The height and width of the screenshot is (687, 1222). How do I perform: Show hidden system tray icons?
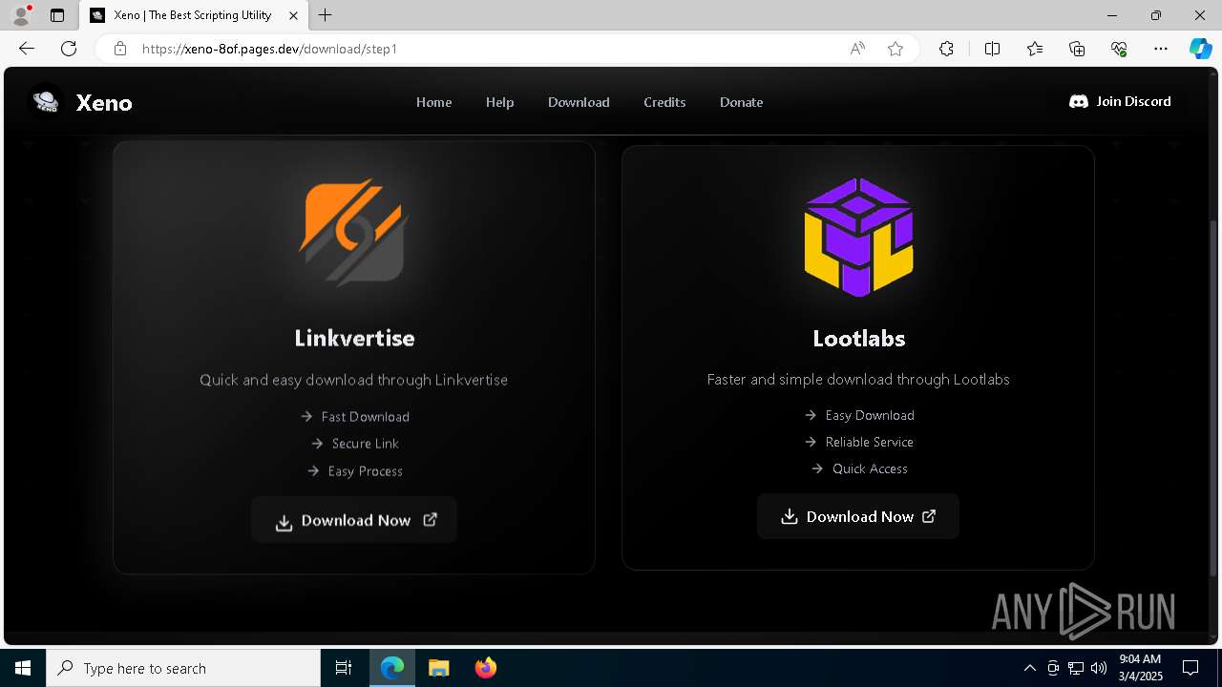pyautogui.click(x=1029, y=668)
